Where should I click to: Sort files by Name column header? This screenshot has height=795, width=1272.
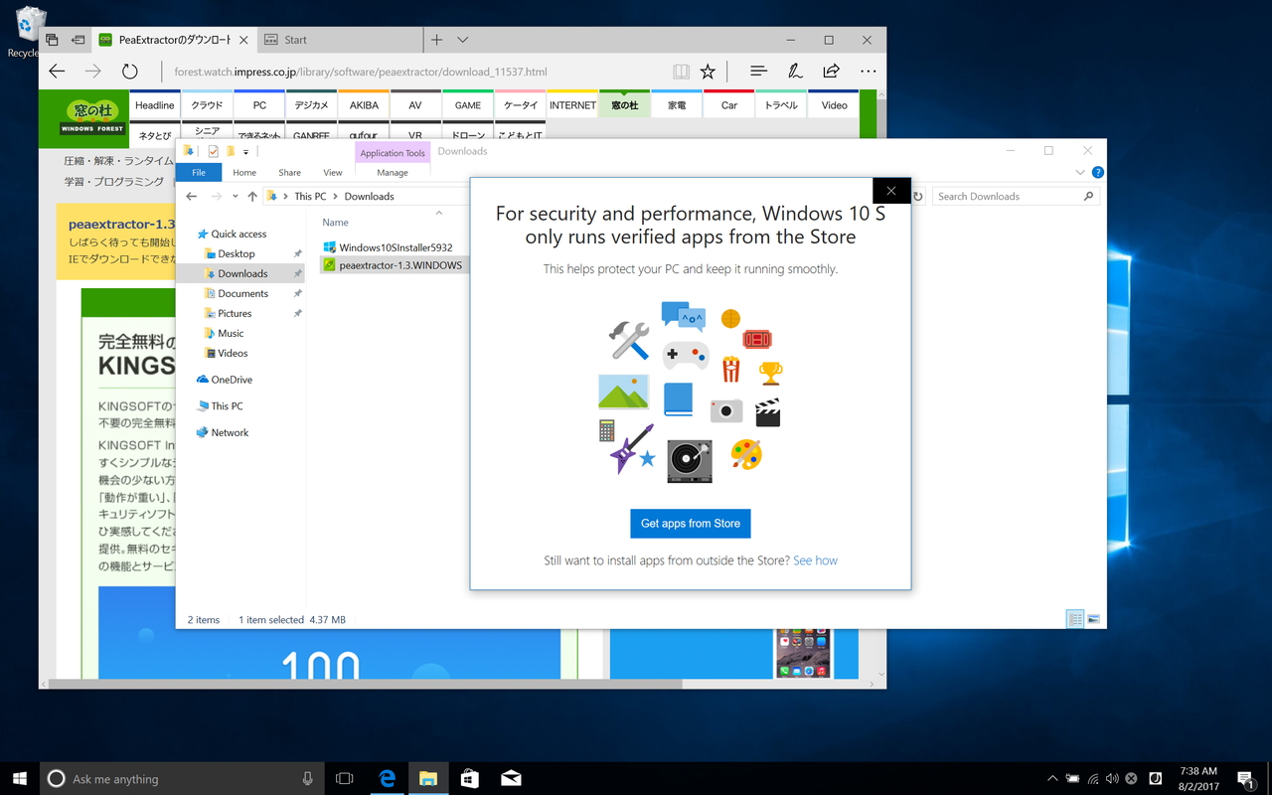pyautogui.click(x=335, y=223)
